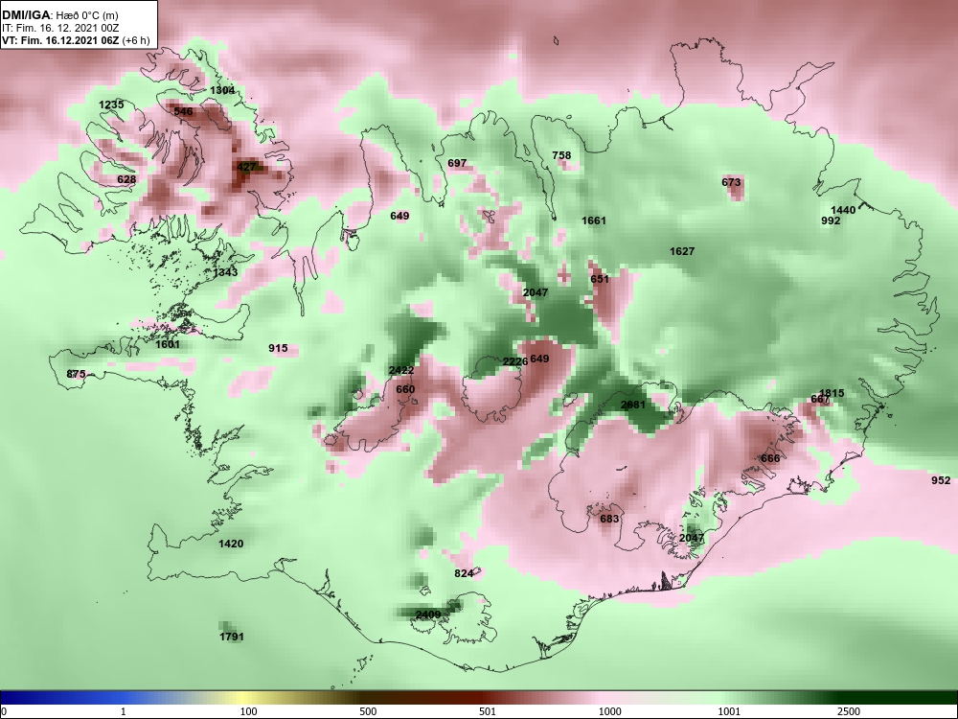Click the 1601 value on the map
The width and height of the screenshot is (958, 719).
[168, 344]
